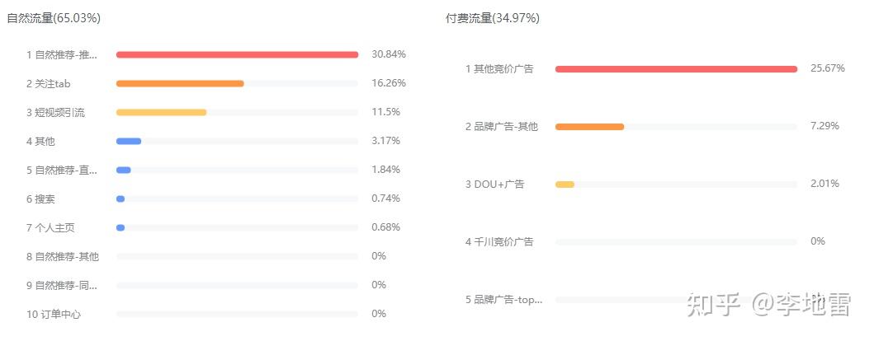Select the DOU+广告 row label

[x=494, y=185]
